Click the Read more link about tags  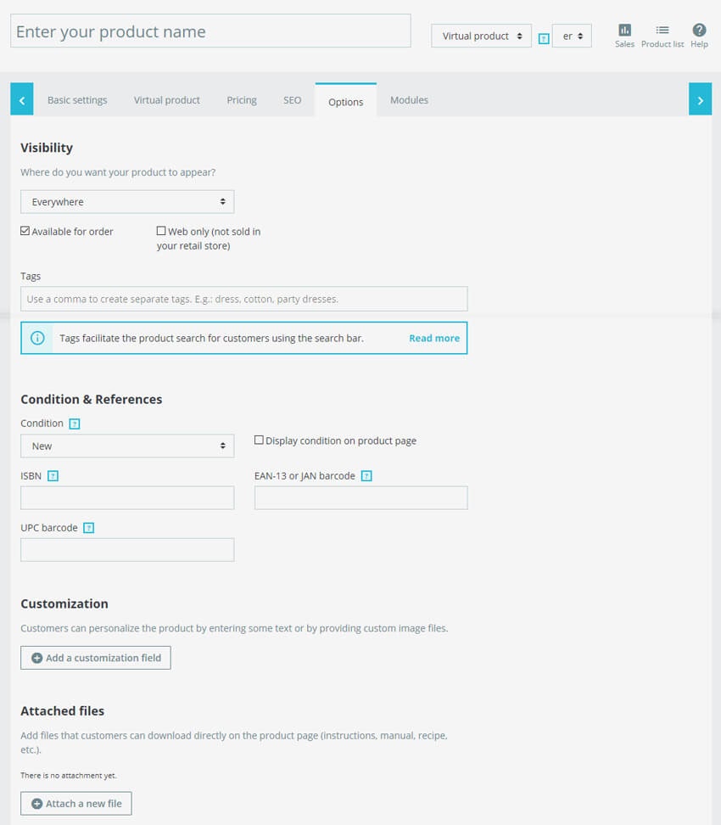point(433,338)
